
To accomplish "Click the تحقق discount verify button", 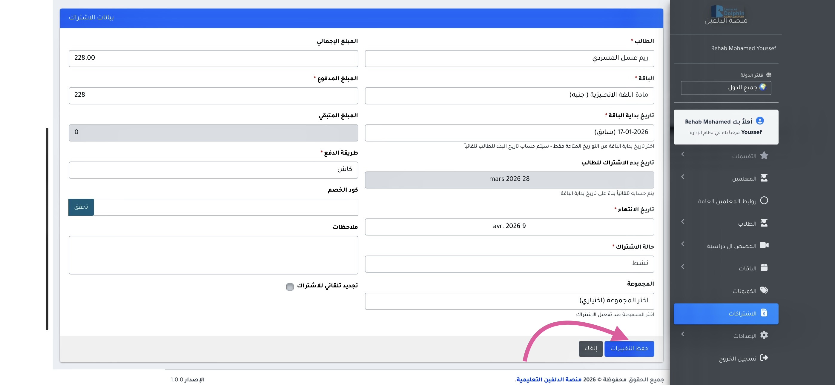I will point(81,207).
